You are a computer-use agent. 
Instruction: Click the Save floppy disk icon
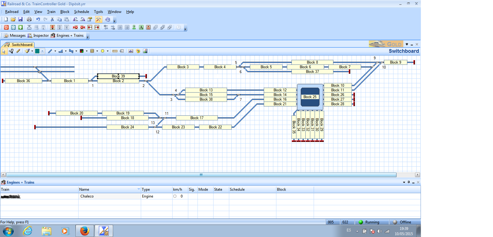pyautogui.click(x=20, y=19)
